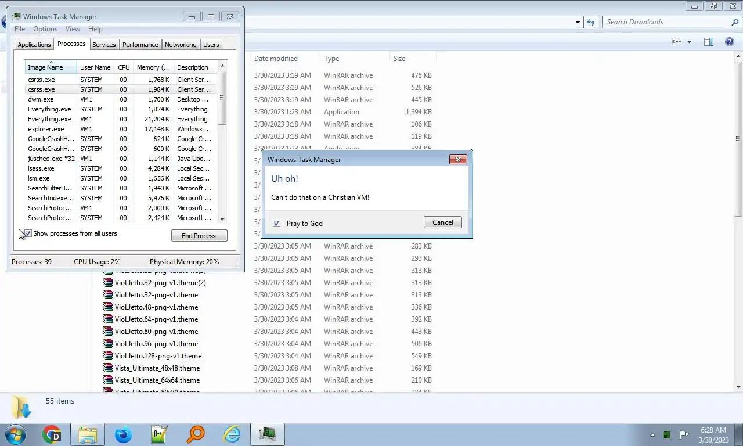Switch to the Services tab
743x446 pixels.
(x=104, y=45)
